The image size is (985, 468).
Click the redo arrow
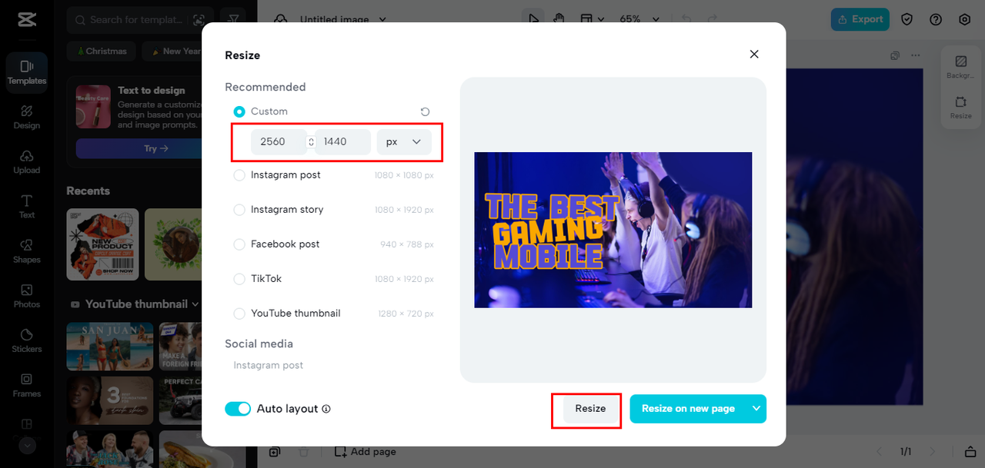tap(713, 19)
